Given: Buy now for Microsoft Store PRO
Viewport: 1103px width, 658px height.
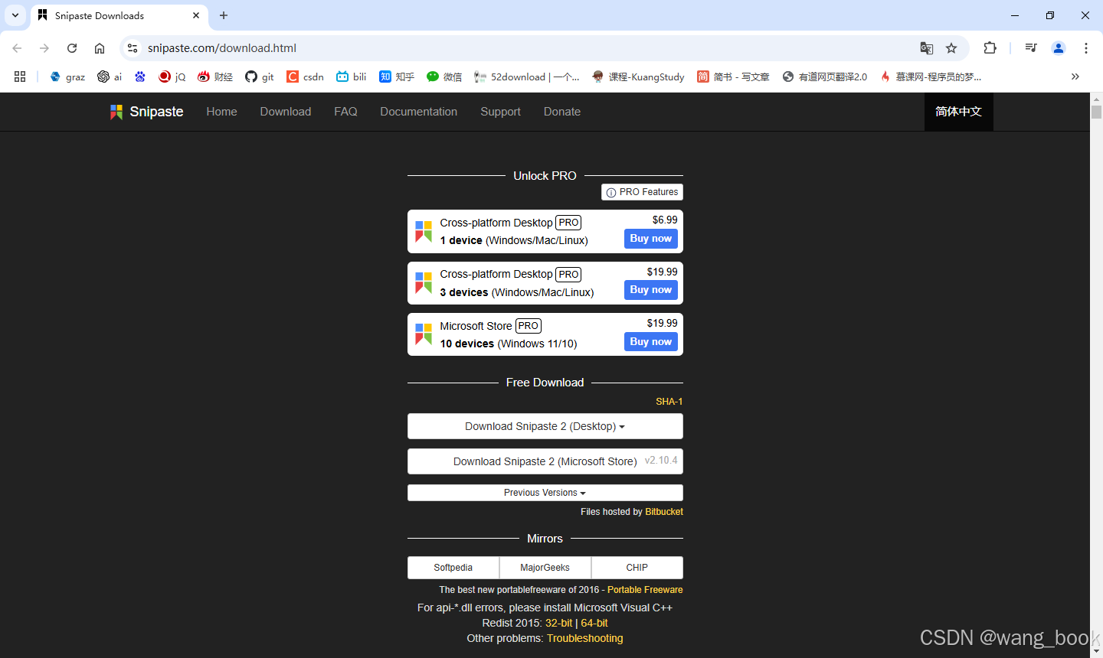Looking at the screenshot, I should (651, 342).
